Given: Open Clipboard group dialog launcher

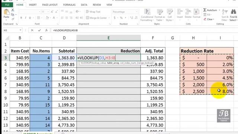Looking at the screenshot, I should pos(16,24).
